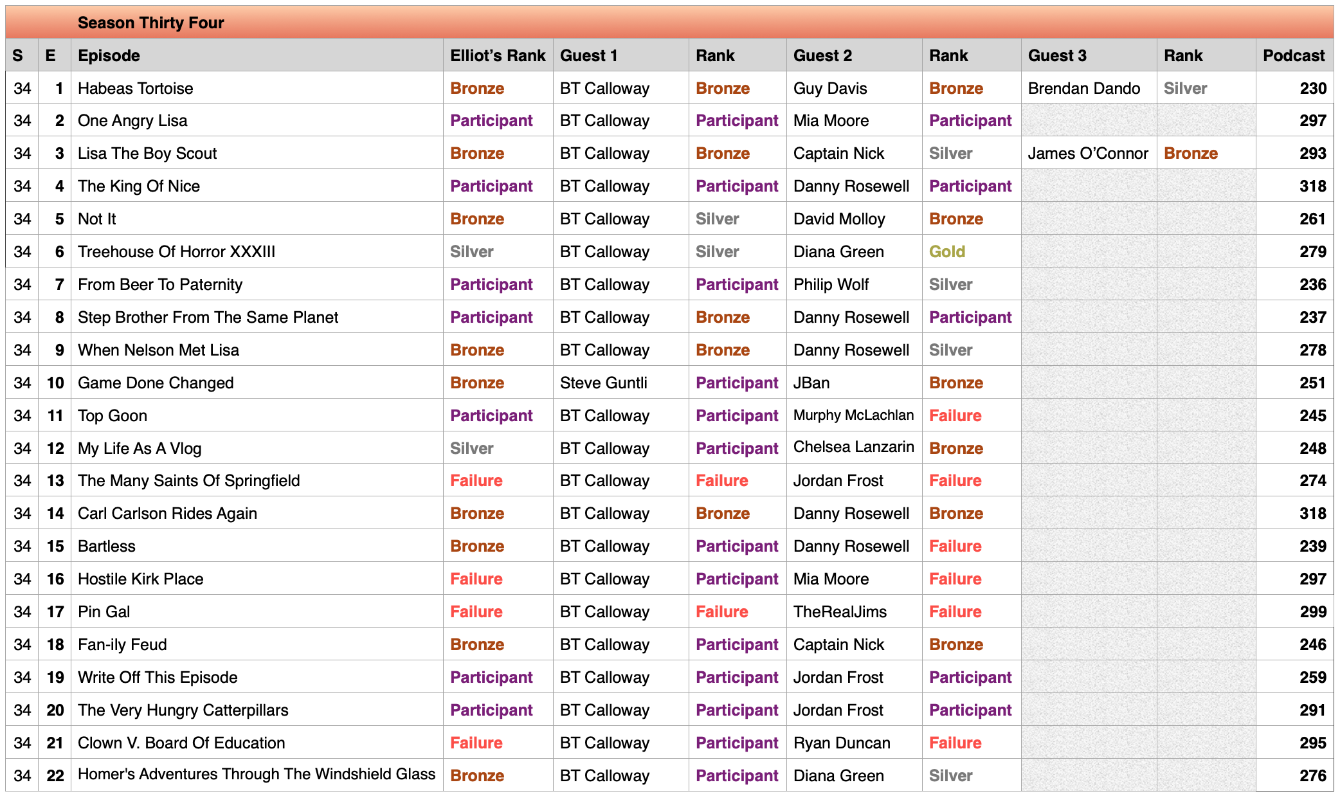Select Homer's Adventures Through The Windshield Glass
This screenshot has height=796, width=1340.
(x=257, y=774)
